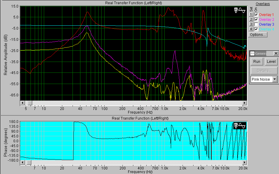Click the amplitude plot scrollbar thumb
The height and width of the screenshot is (174, 279).
[x=30, y=103]
